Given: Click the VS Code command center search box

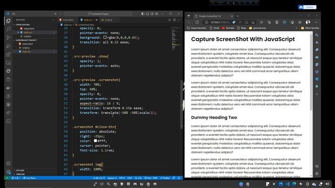Looking at the screenshot, I should pos(98,14).
